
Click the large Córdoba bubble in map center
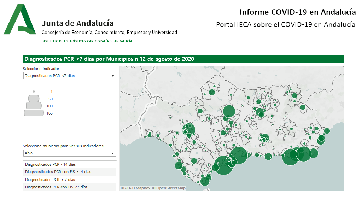229,111
